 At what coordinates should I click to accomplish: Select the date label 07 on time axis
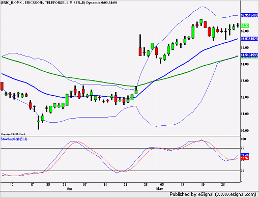pos(84,185)
